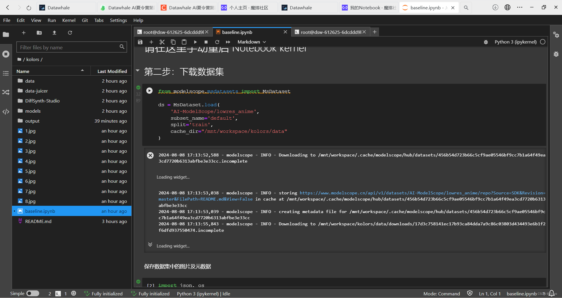The image size is (562, 298).
Task: Go to root folder breadcrumb icon
Action: tap(19, 59)
